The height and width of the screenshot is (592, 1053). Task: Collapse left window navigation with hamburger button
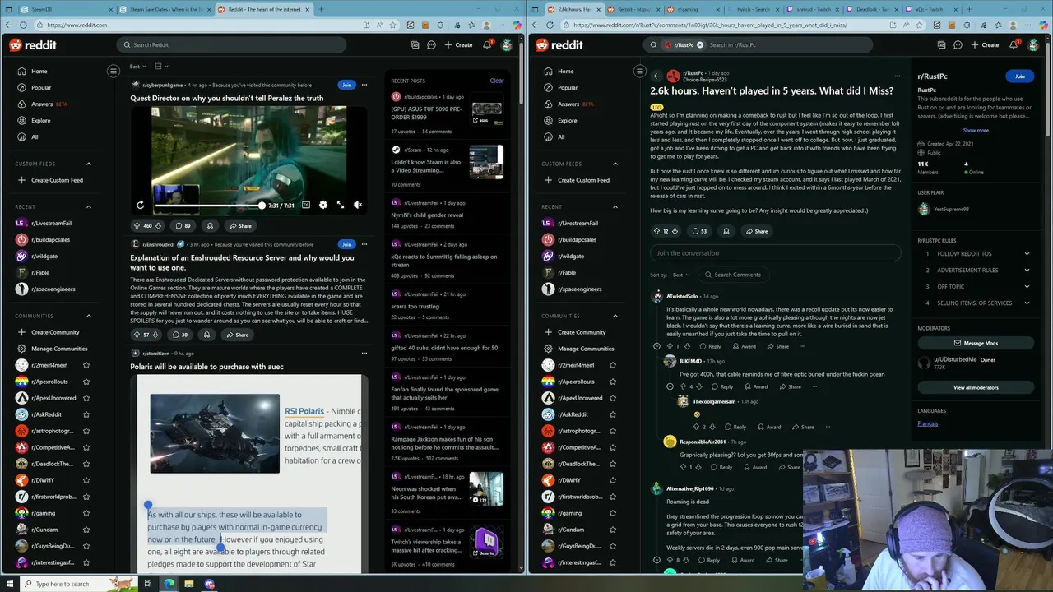pos(114,71)
